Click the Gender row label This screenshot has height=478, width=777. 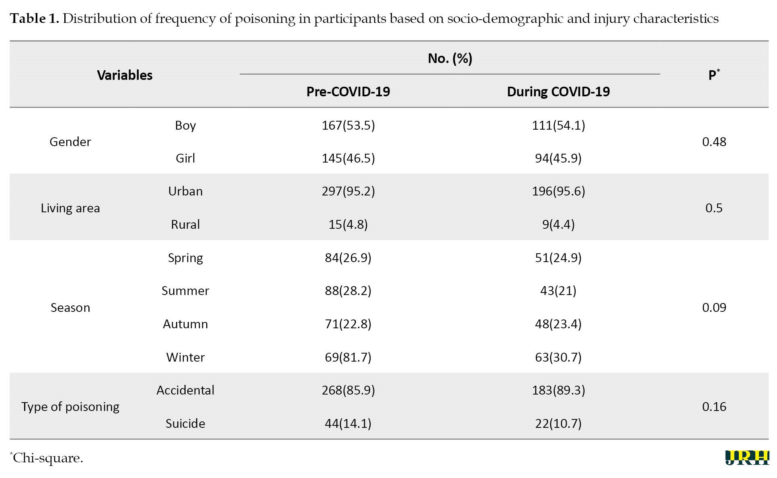[70, 142]
